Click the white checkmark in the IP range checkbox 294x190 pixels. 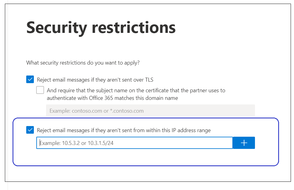pos(30,130)
